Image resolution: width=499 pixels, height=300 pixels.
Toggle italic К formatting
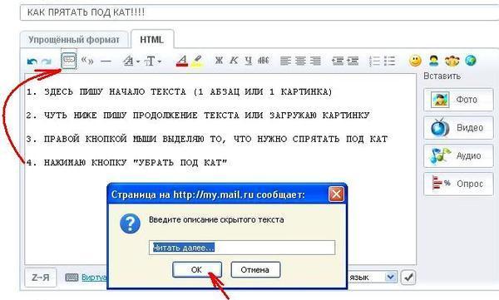[x=234, y=61]
